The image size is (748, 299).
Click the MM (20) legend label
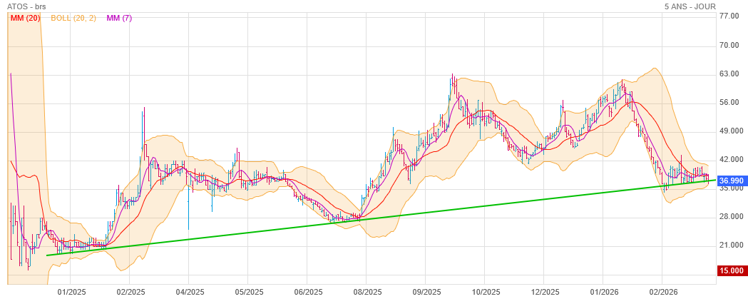(x=25, y=18)
